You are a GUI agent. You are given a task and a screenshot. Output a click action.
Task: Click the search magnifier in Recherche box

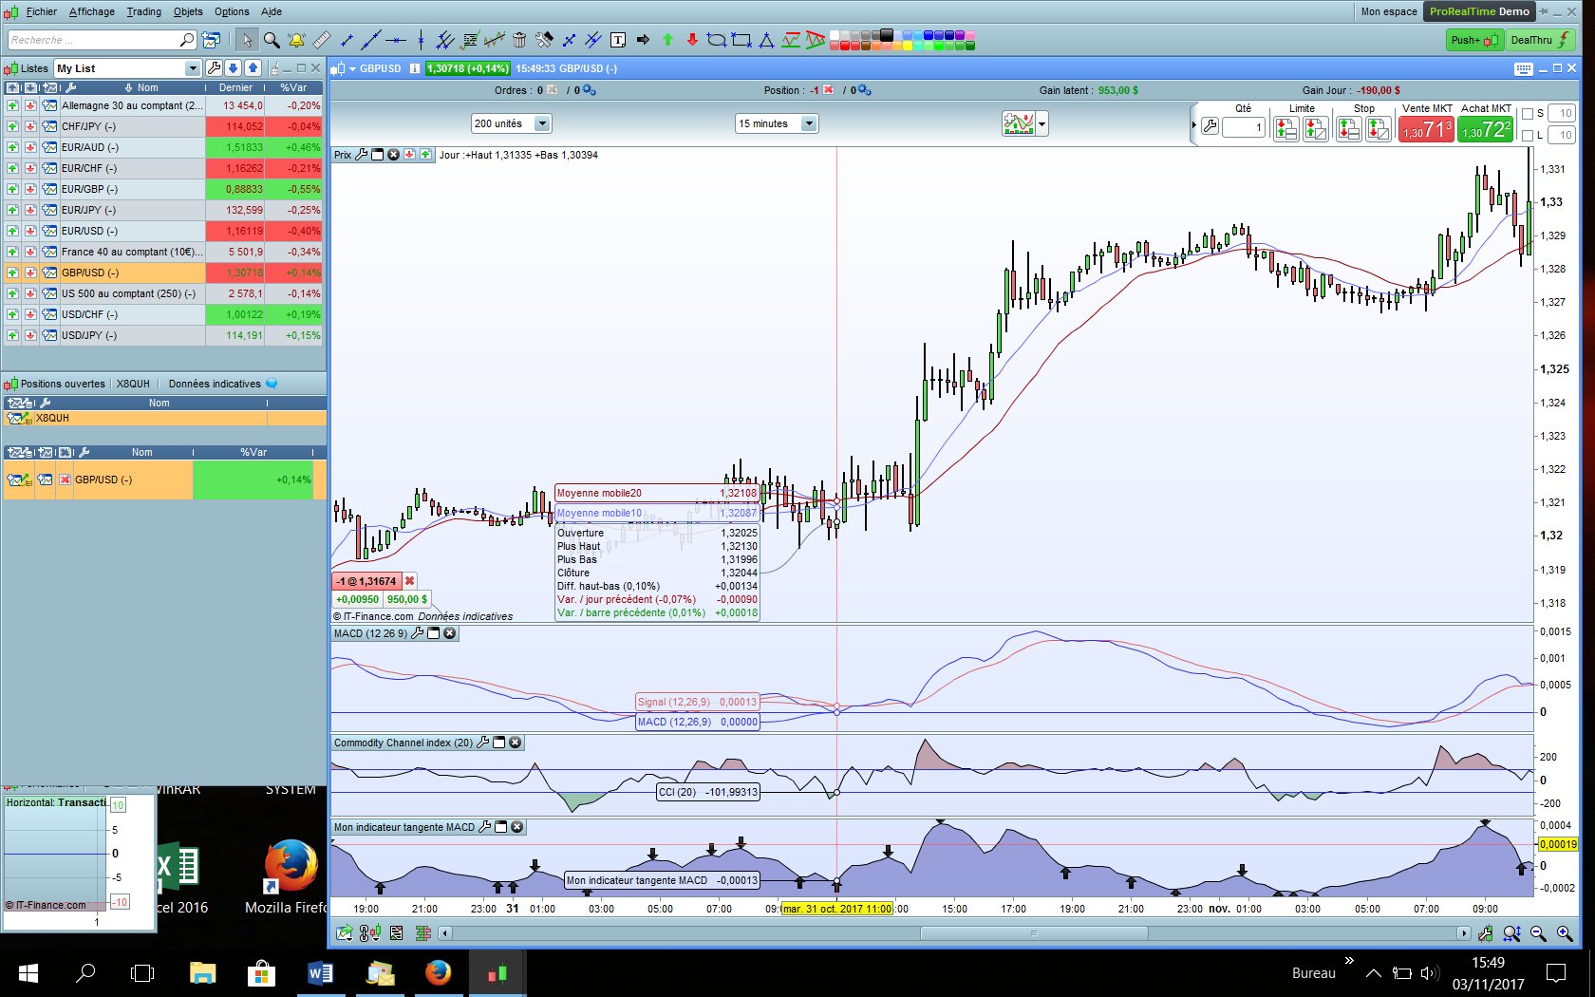(187, 40)
